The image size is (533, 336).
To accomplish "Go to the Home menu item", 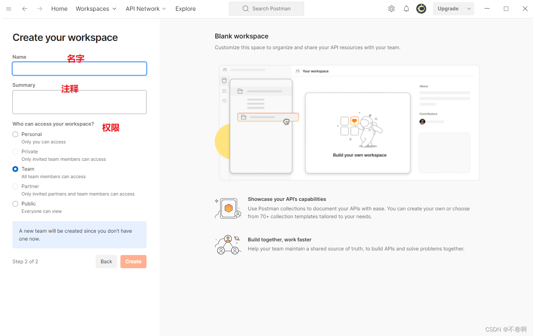I will click(59, 9).
